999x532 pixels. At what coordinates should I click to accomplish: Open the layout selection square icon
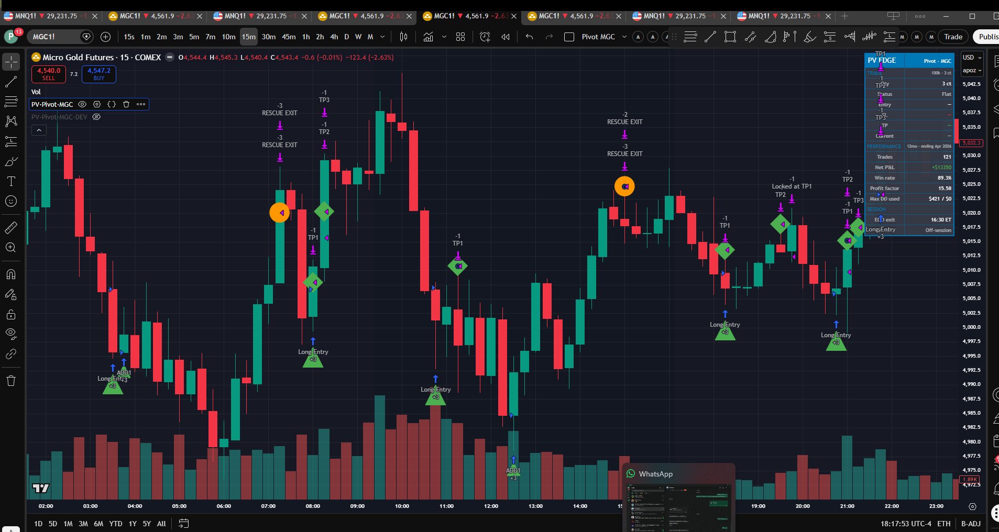[569, 37]
